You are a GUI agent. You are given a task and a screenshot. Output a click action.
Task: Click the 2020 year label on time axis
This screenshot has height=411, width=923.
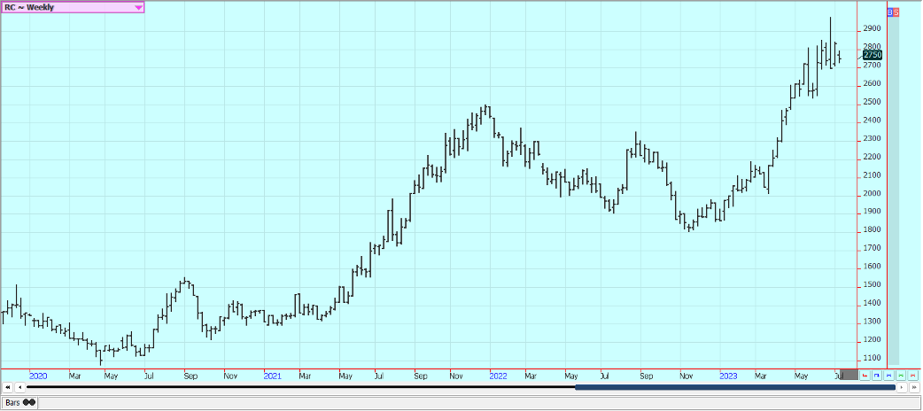[38, 375]
